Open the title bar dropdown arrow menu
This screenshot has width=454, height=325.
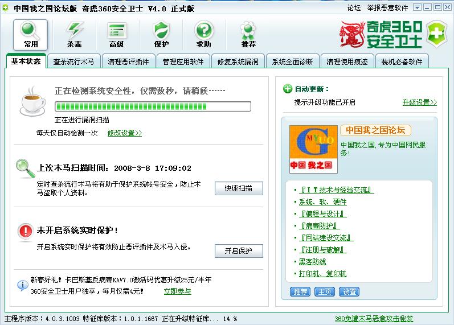pos(417,7)
